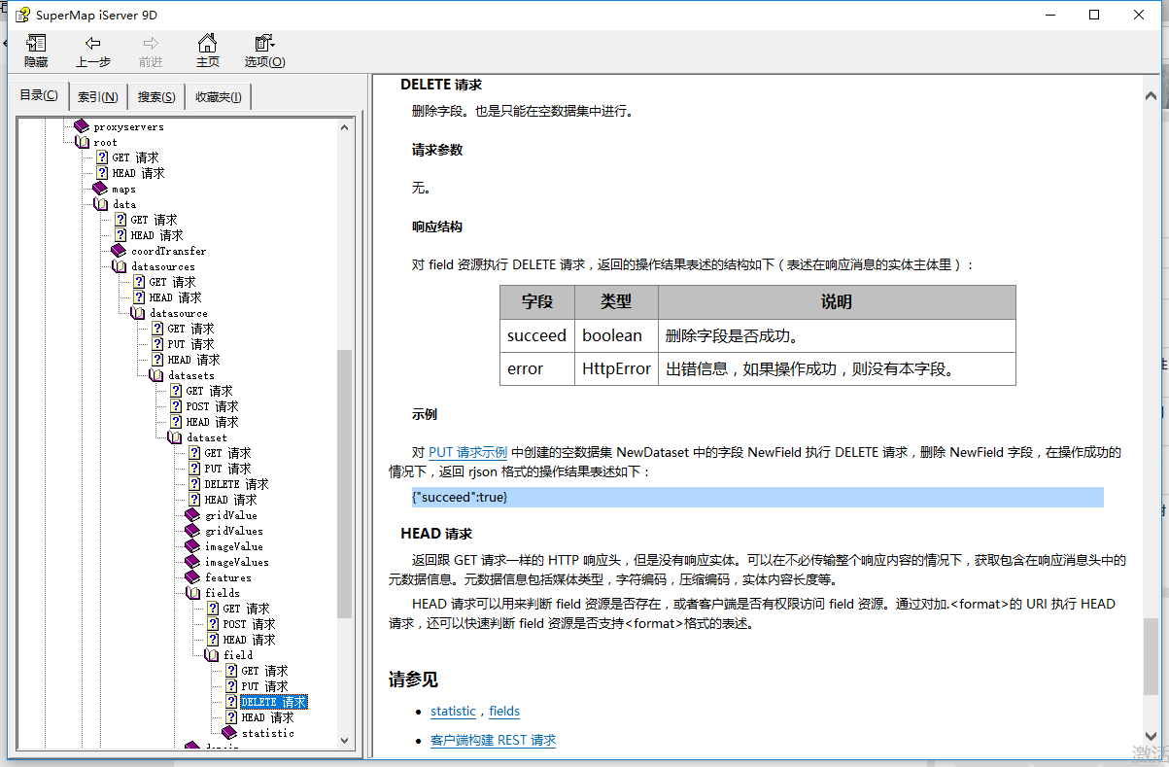
Task: Click the 删除字段是否成功 description cell
Action: [837, 336]
